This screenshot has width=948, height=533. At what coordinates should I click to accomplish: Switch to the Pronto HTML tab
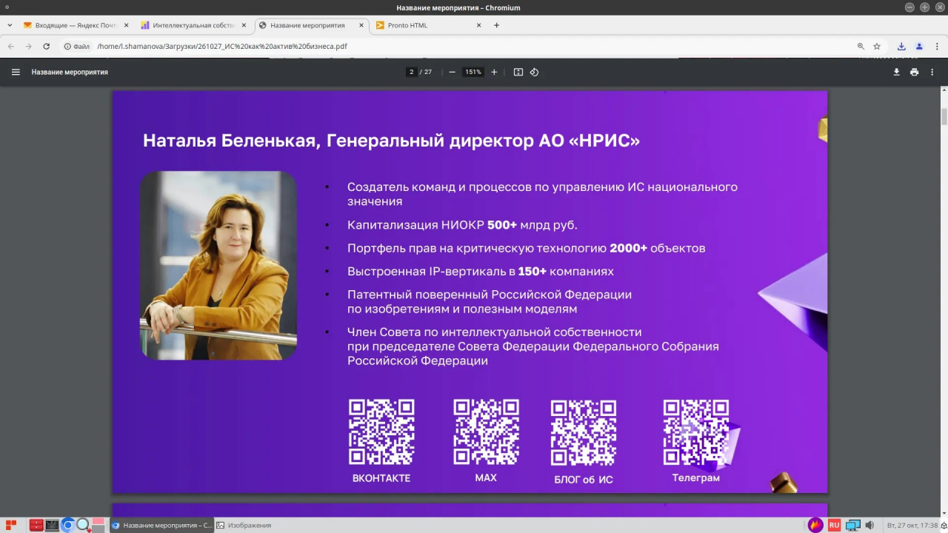pos(430,25)
